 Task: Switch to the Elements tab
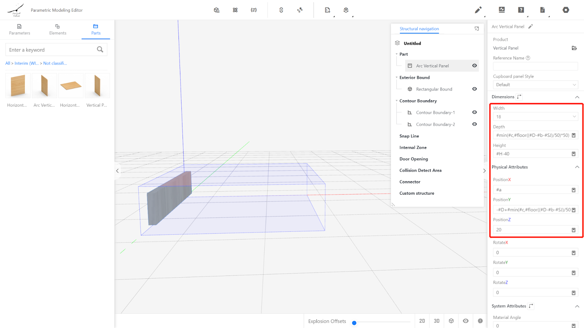58,29
